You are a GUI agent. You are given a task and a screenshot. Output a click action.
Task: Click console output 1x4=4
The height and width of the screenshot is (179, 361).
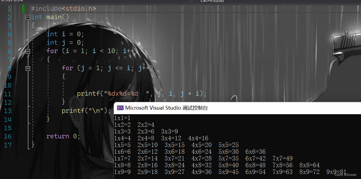[x=122, y=138]
